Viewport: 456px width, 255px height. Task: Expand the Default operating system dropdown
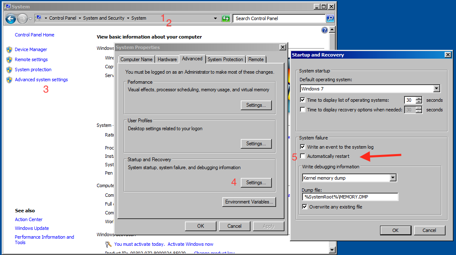click(437, 89)
